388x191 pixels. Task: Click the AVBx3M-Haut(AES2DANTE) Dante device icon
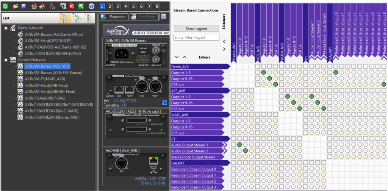pyautogui.click(x=20, y=41)
